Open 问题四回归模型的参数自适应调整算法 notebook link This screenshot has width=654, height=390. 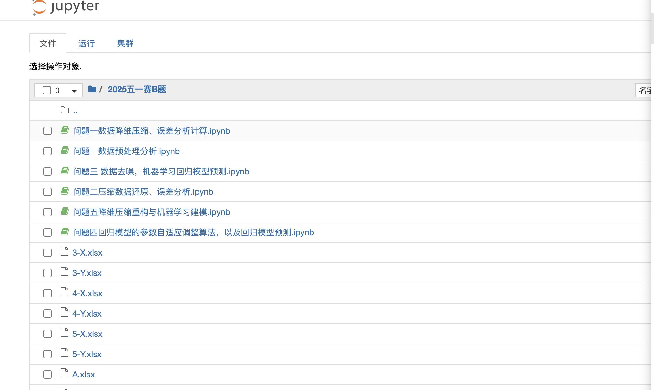click(193, 232)
